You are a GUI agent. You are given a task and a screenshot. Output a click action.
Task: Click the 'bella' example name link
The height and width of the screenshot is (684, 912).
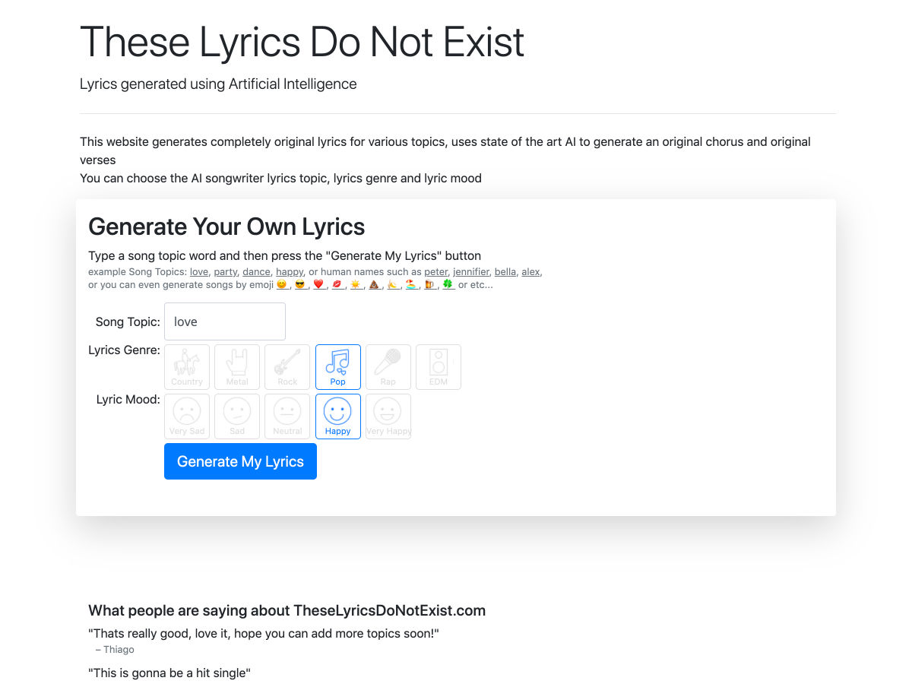(x=505, y=272)
